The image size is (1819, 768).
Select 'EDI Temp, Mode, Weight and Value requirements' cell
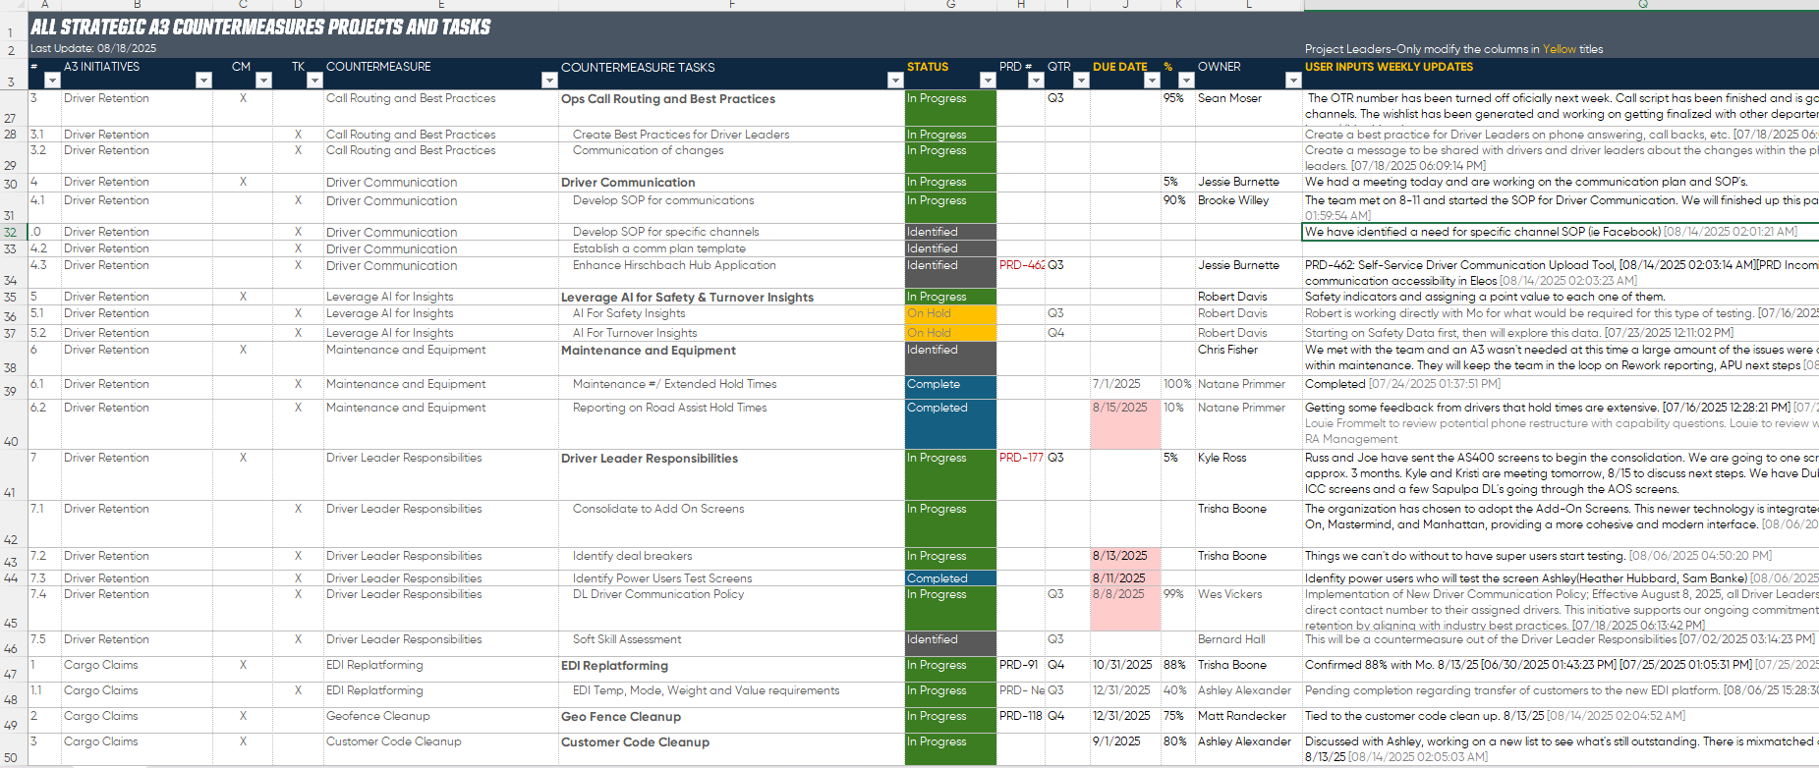point(731,695)
